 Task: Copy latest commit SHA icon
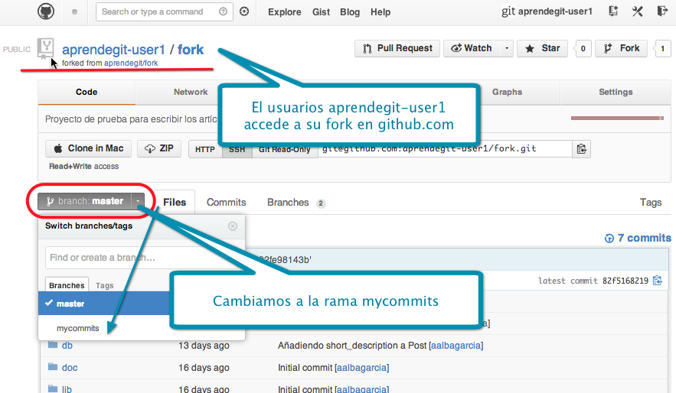click(x=656, y=281)
